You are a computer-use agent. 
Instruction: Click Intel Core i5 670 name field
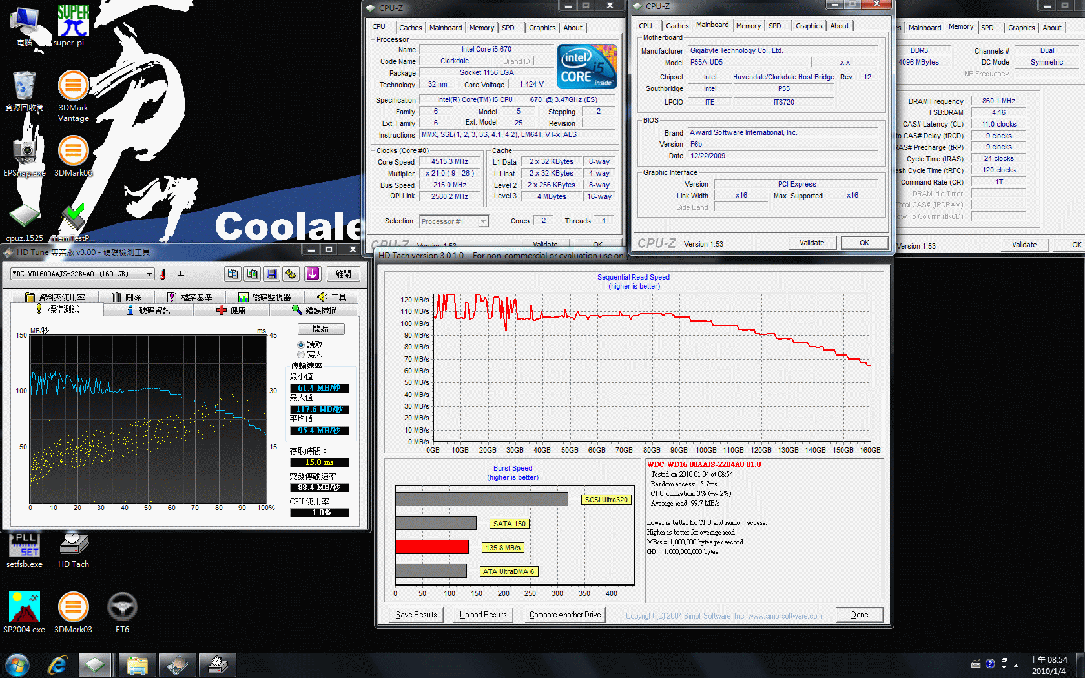486,49
